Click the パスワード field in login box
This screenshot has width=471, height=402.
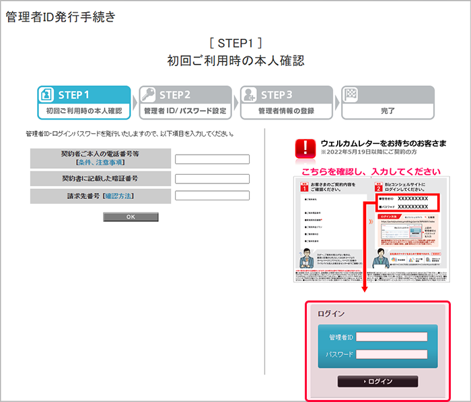coord(392,354)
